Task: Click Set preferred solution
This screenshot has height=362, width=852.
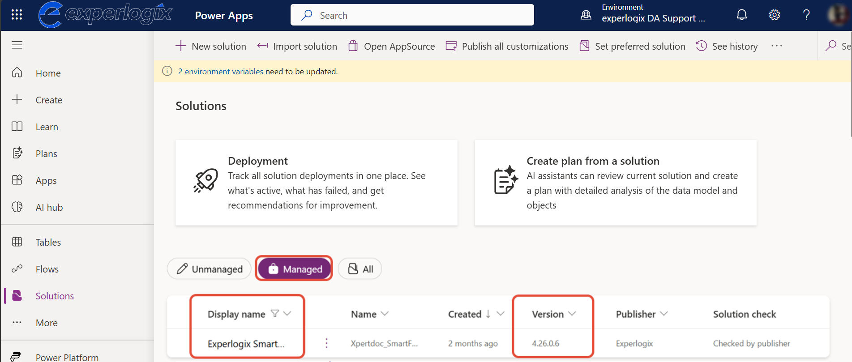Action: pos(632,46)
